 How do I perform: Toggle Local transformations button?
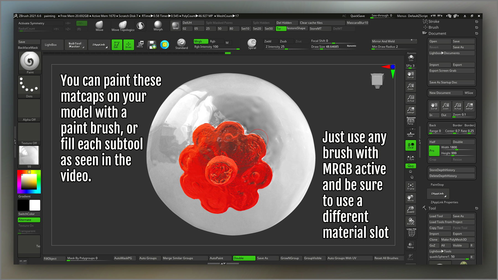coord(411,145)
